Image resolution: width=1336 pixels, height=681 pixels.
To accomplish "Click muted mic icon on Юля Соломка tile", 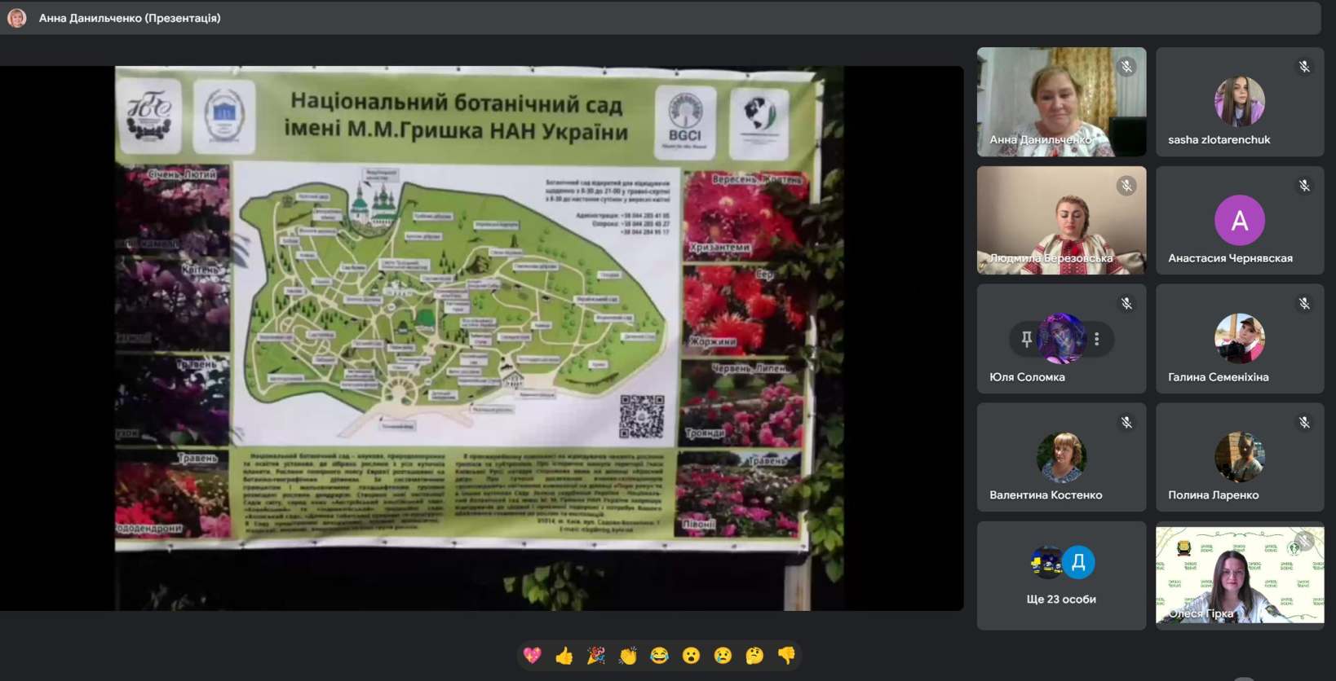I will [1126, 303].
